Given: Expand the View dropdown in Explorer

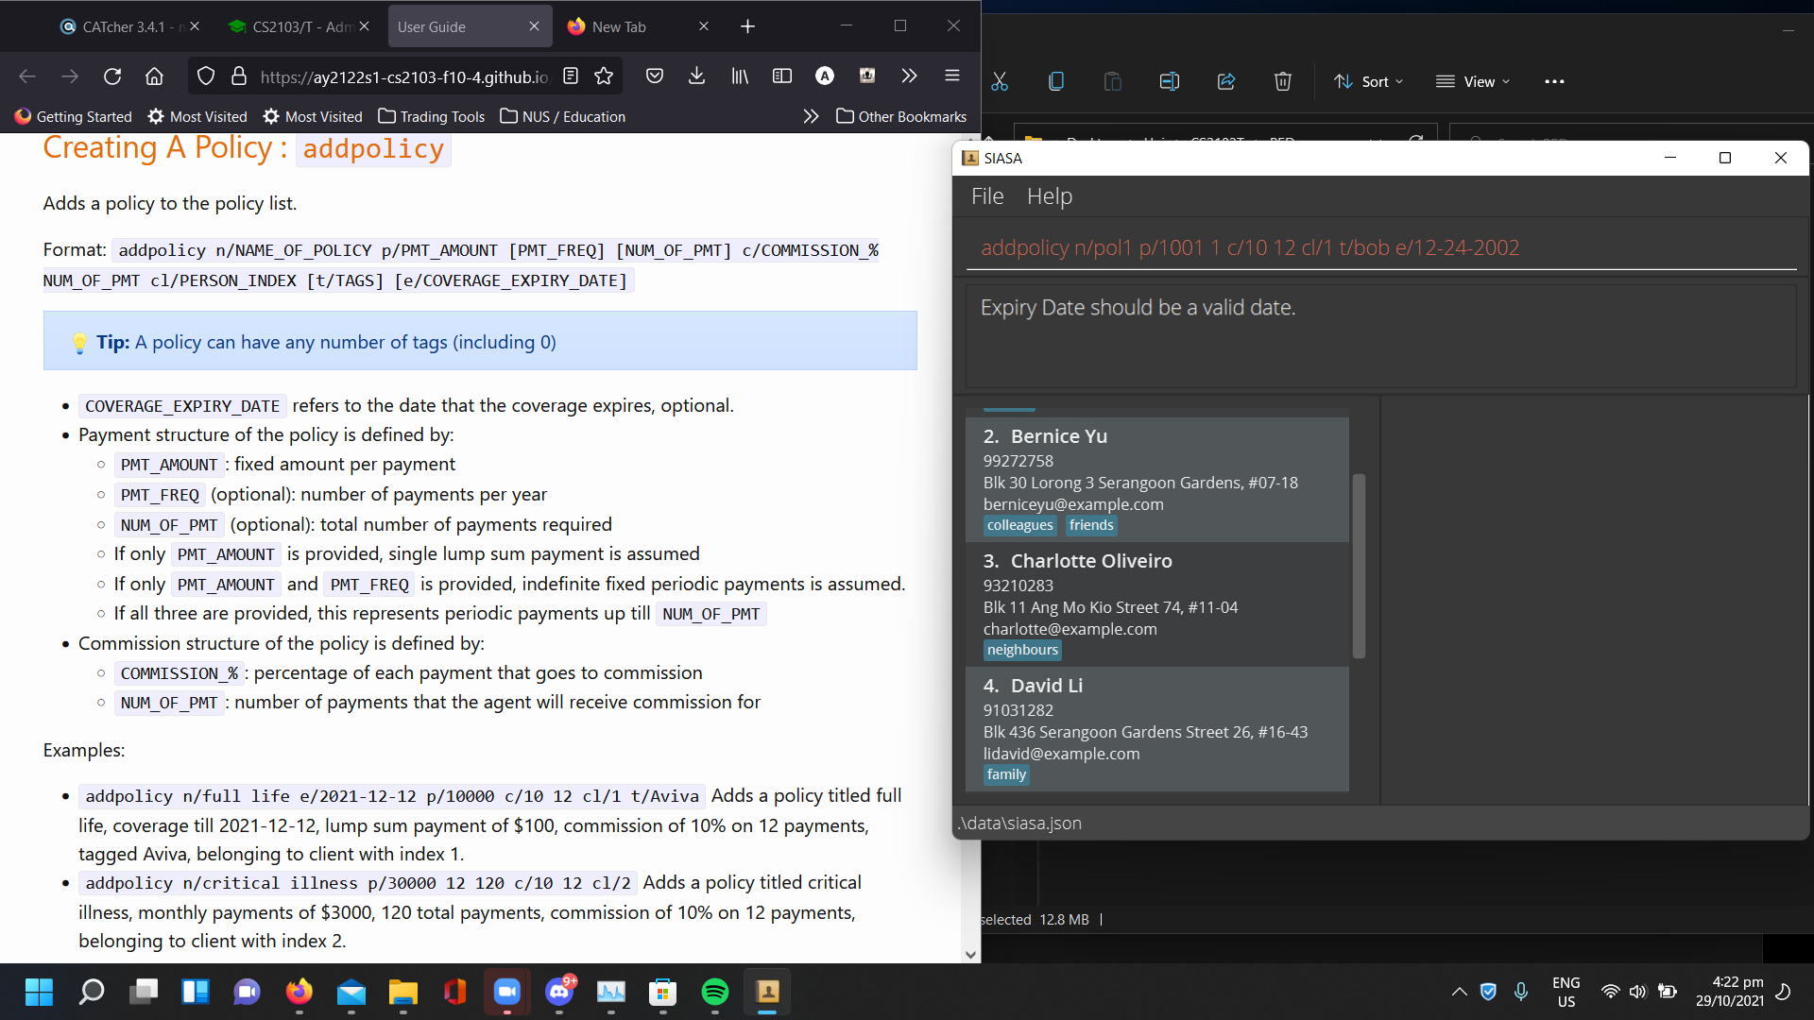Looking at the screenshot, I should point(1473,82).
